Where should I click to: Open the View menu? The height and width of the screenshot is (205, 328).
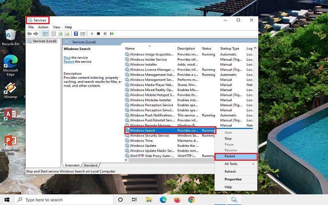pyautogui.click(x=57, y=27)
